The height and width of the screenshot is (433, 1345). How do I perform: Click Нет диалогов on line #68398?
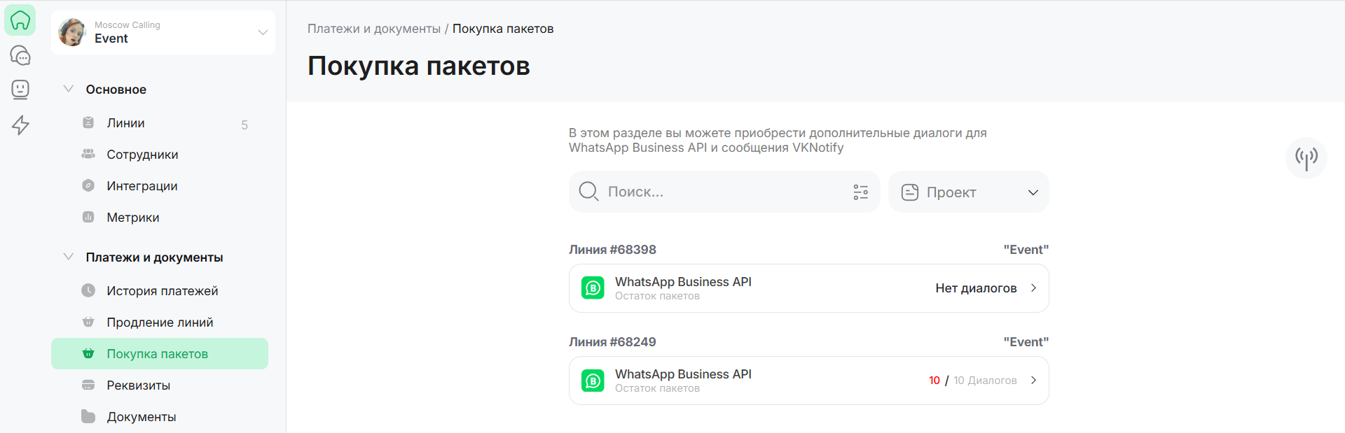(x=975, y=288)
